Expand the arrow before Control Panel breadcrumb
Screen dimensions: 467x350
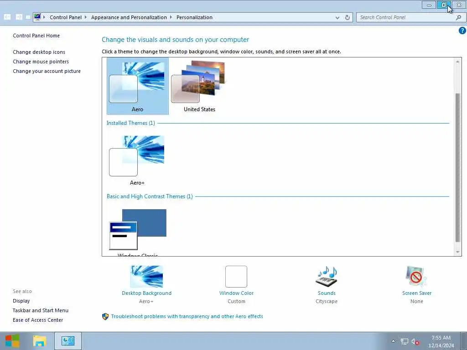click(x=44, y=17)
